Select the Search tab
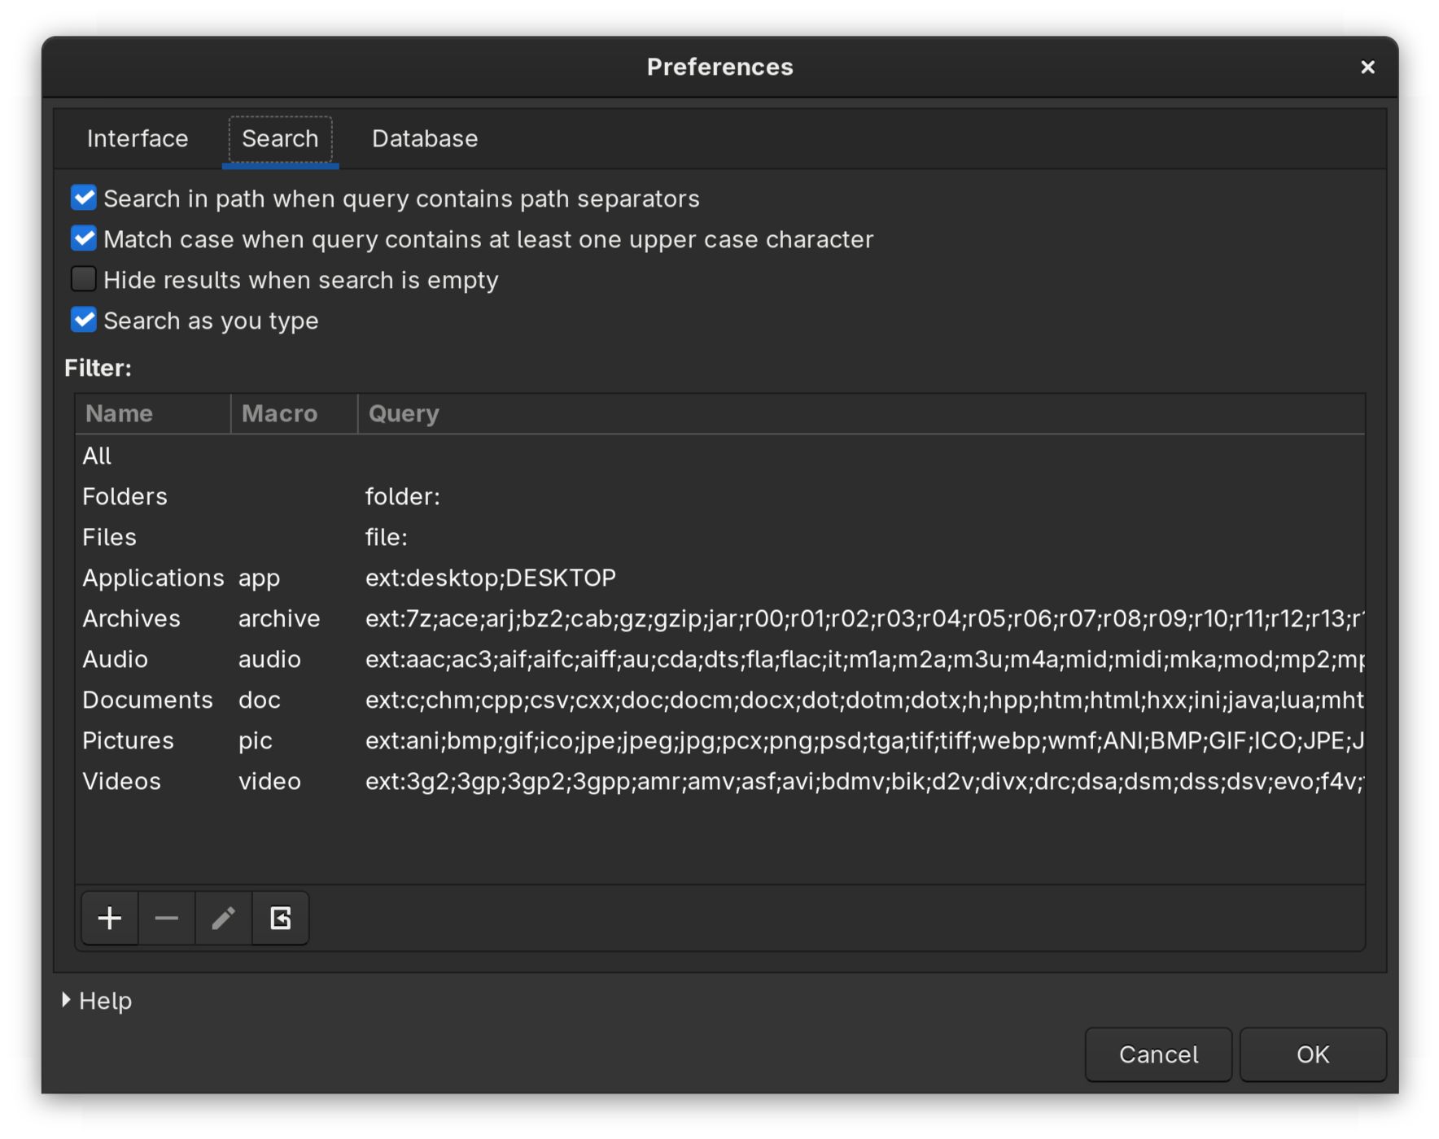The height and width of the screenshot is (1139, 1439). click(280, 138)
